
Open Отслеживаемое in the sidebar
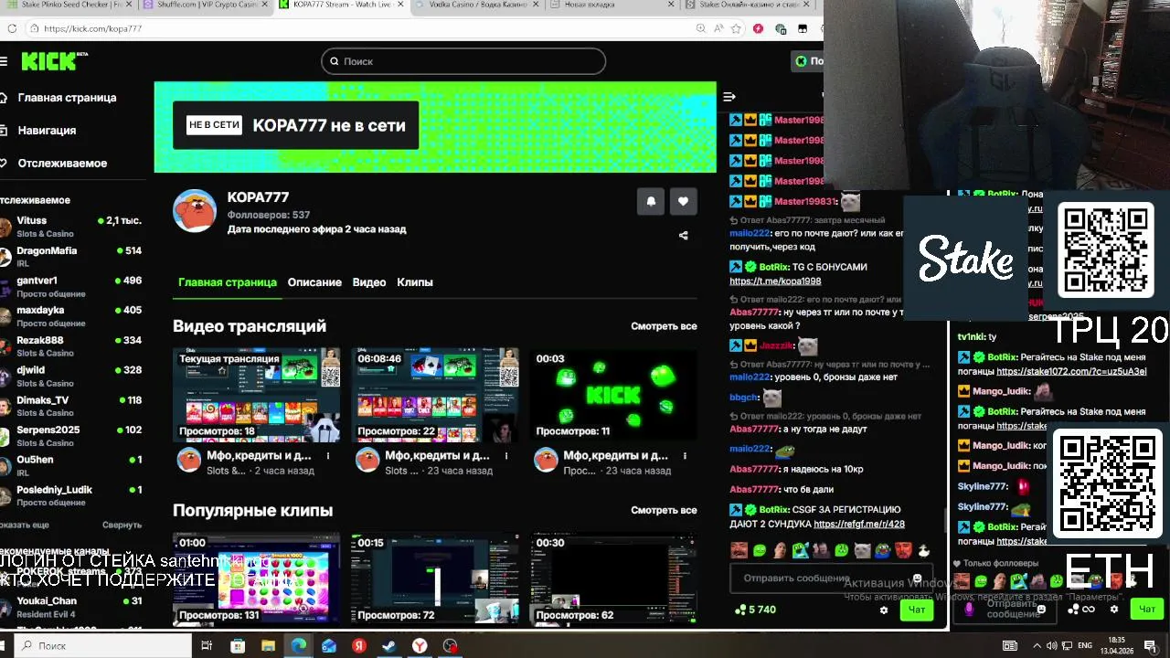pos(55,164)
